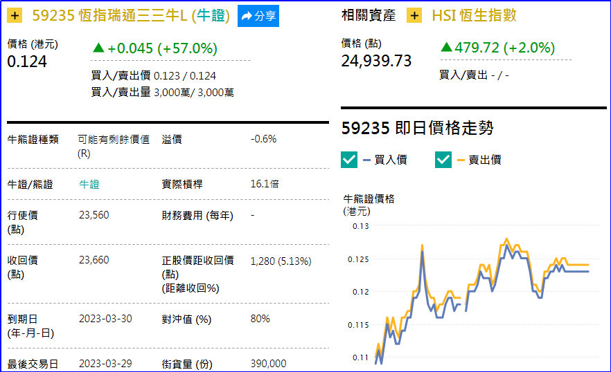
Task: Select HSI value 24,939.73
Action: coord(376,61)
